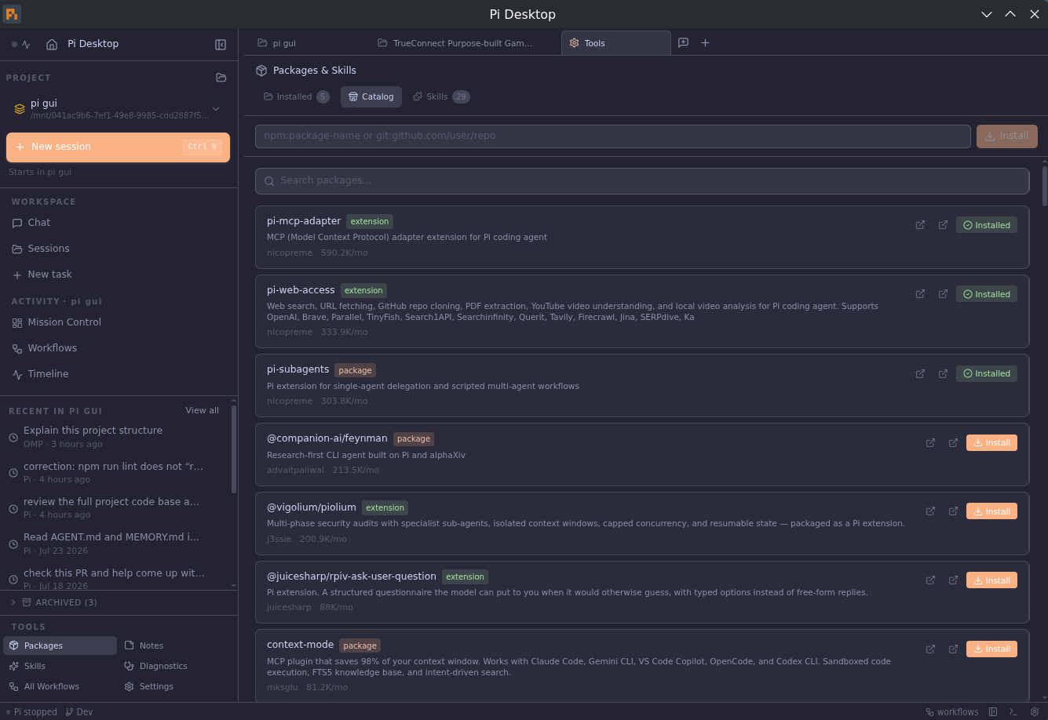Click left external-link icon on rpiv-ask-user-question card
This screenshot has height=720, width=1048.
click(x=930, y=580)
